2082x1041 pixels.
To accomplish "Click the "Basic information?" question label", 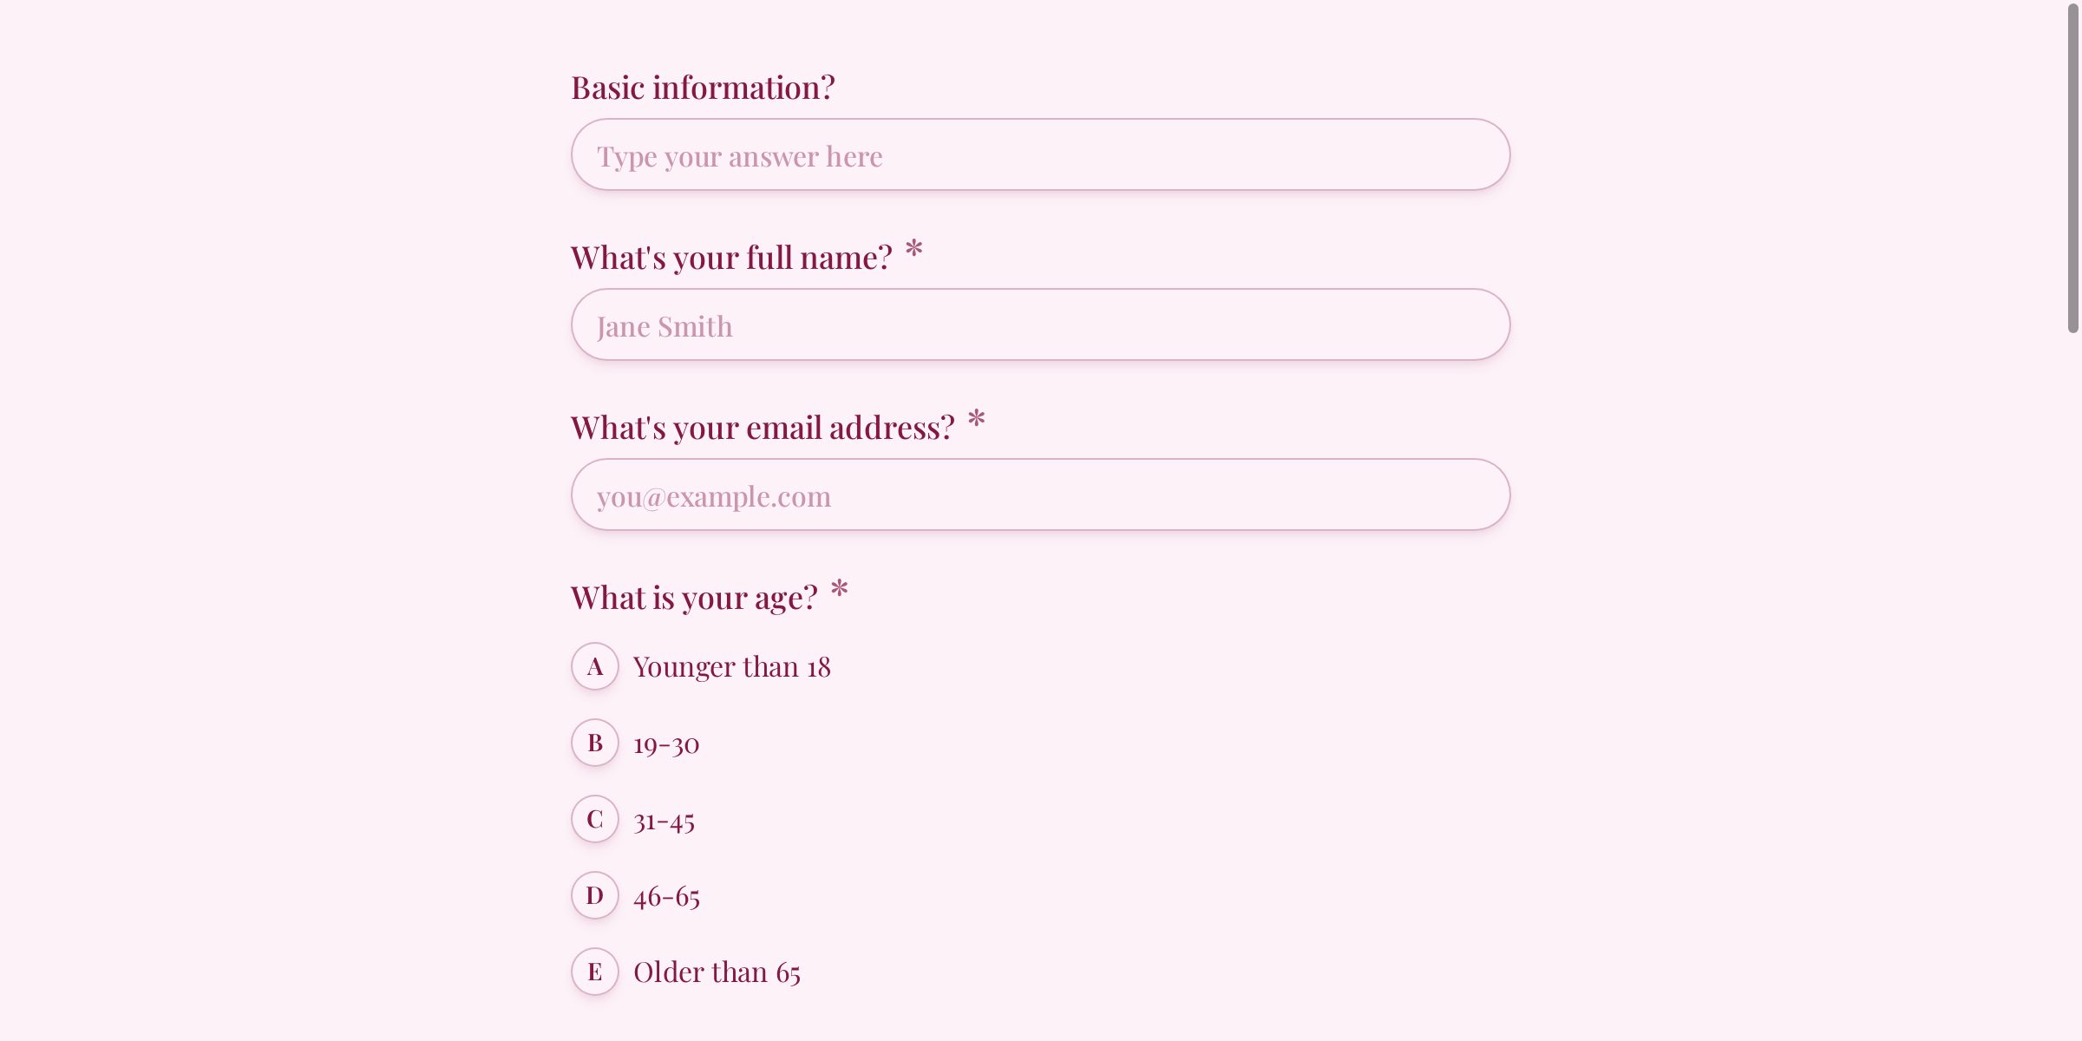I will (703, 88).
